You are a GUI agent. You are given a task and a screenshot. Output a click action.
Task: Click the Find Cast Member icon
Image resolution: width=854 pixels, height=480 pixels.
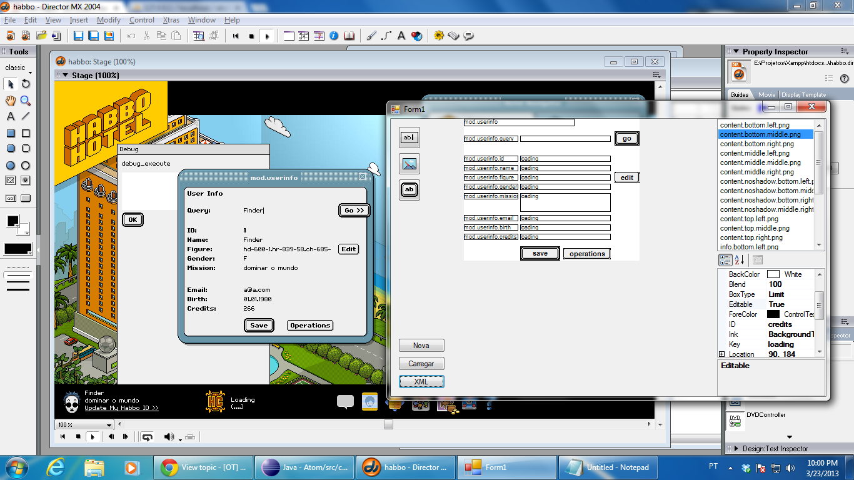tap(199, 36)
